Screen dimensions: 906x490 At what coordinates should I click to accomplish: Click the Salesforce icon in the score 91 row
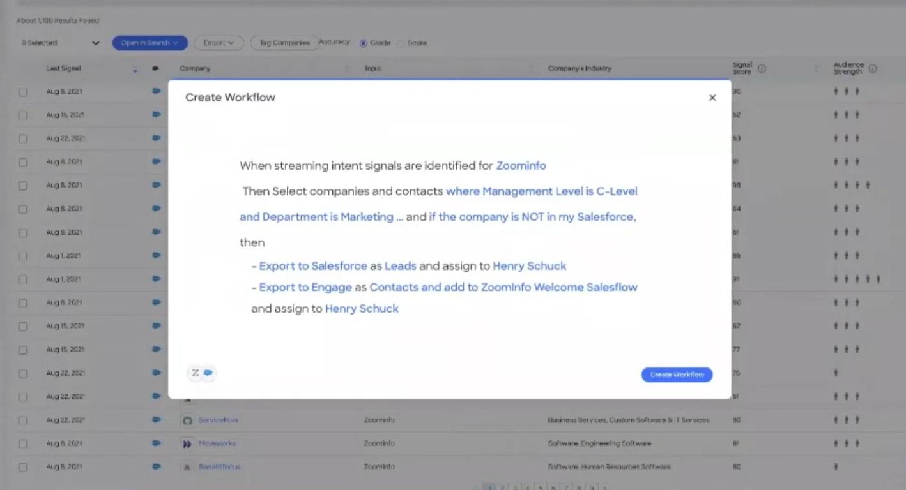[157, 279]
